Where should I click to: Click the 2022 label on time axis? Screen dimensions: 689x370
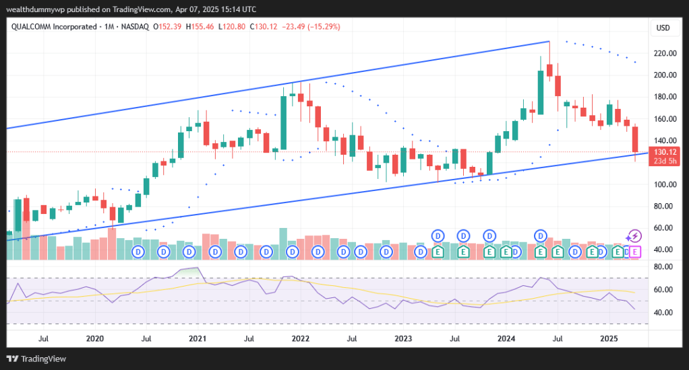point(300,338)
